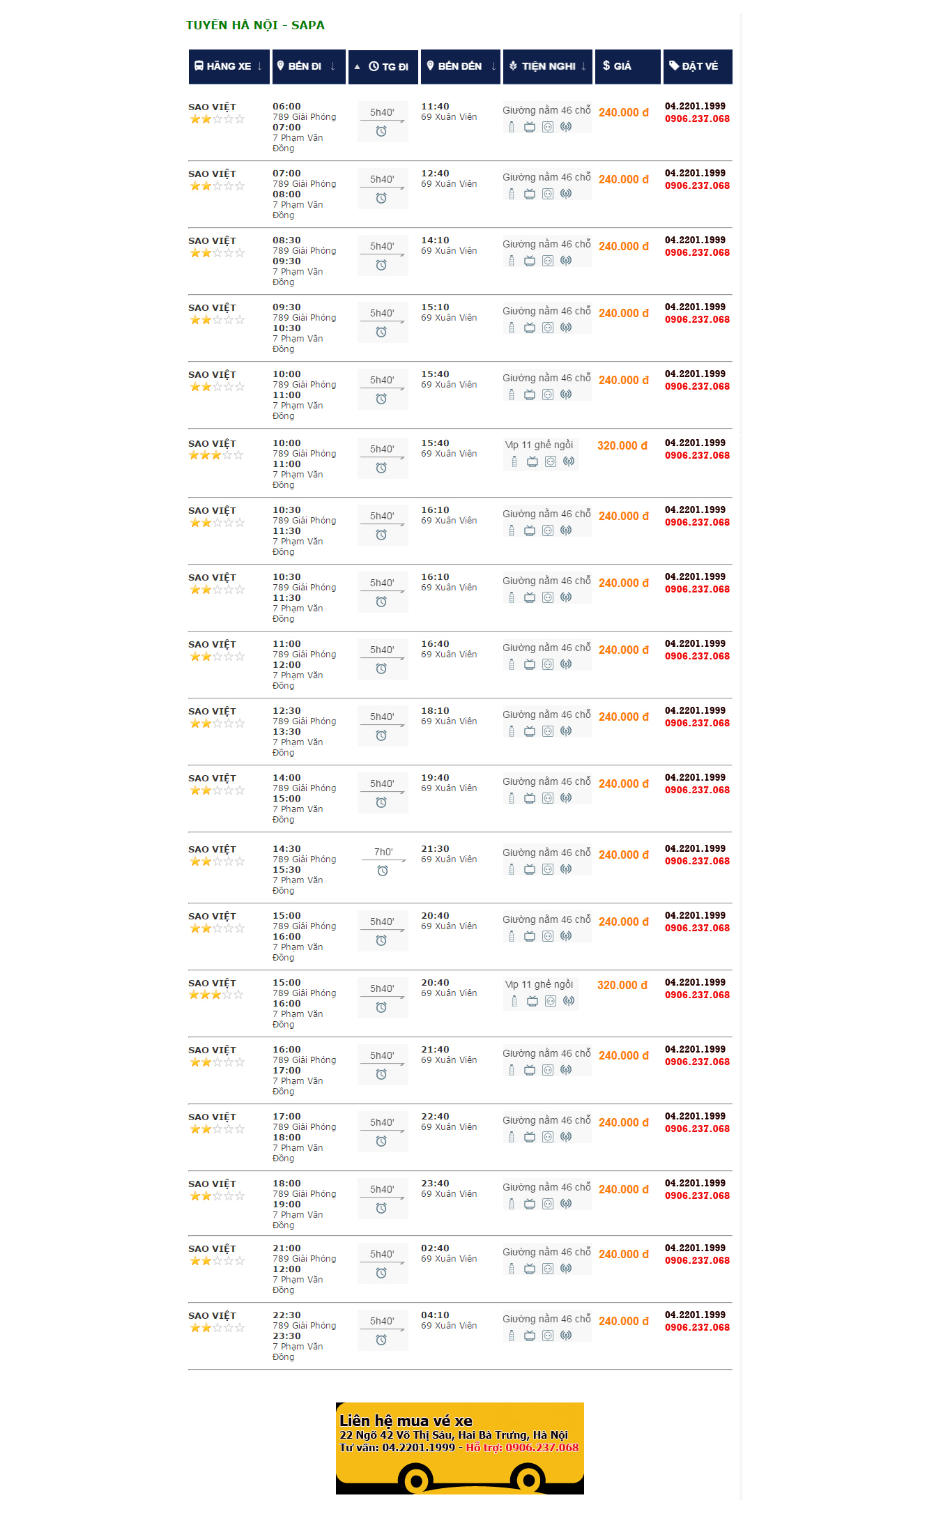Click the wifi icon in the 06:00 departure row
Viewport: 927px width, 1514px height.
pyautogui.click(x=566, y=127)
